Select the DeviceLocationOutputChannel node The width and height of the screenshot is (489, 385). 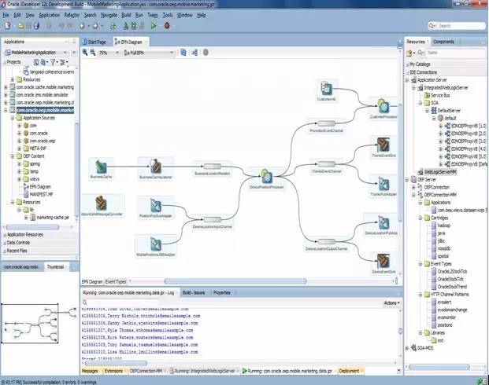(327, 244)
